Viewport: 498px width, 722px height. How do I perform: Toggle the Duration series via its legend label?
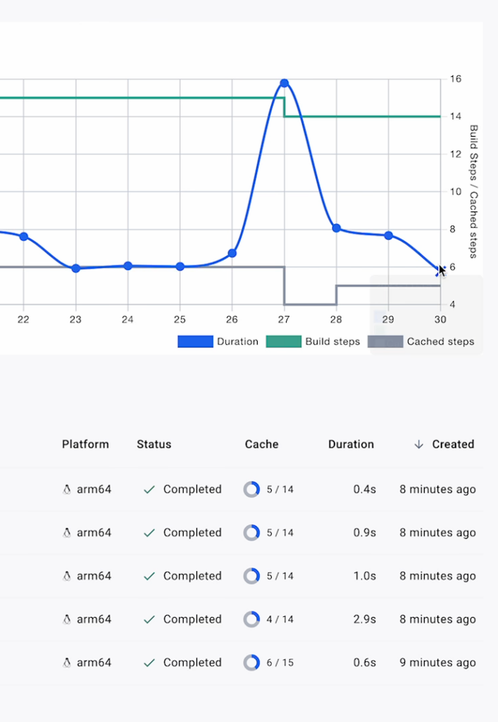point(239,341)
